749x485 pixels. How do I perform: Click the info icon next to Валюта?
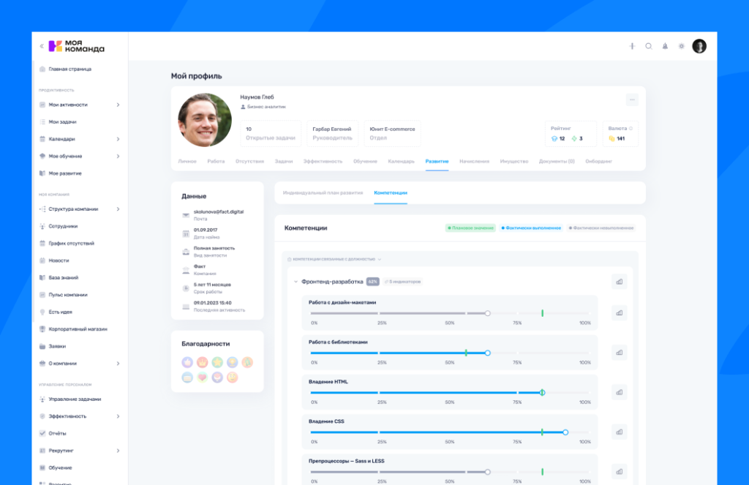click(631, 128)
